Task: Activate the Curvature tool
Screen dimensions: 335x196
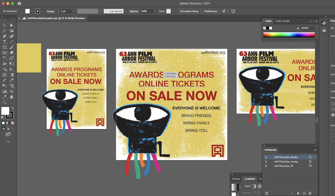Action: (12, 36)
